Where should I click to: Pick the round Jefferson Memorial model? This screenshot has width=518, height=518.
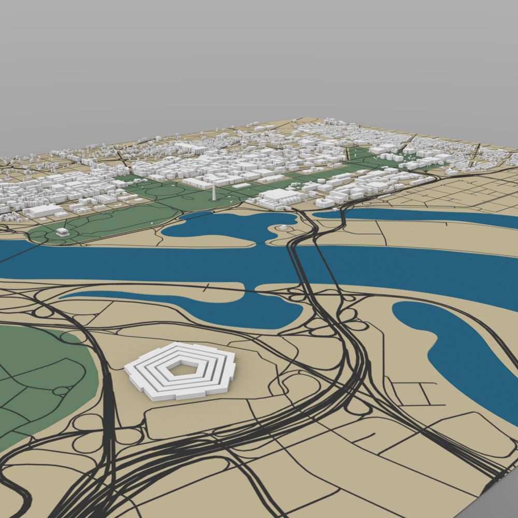coord(283,227)
